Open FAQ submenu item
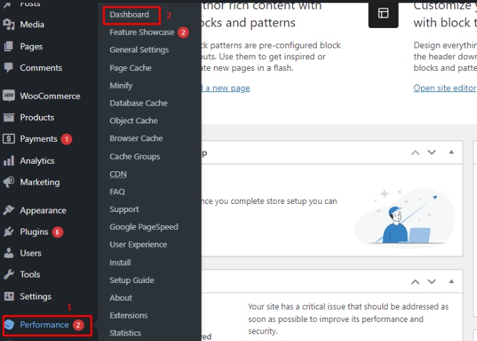 (117, 192)
